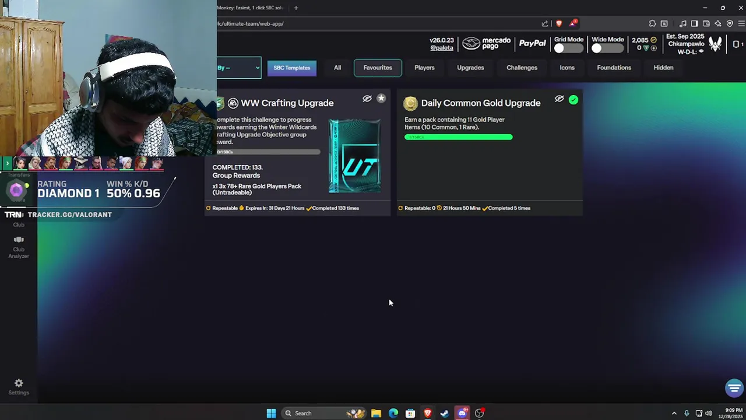Viewport: 746px width, 420px height.
Task: Click the page search toolbar icon
Action: pyautogui.click(x=664, y=23)
